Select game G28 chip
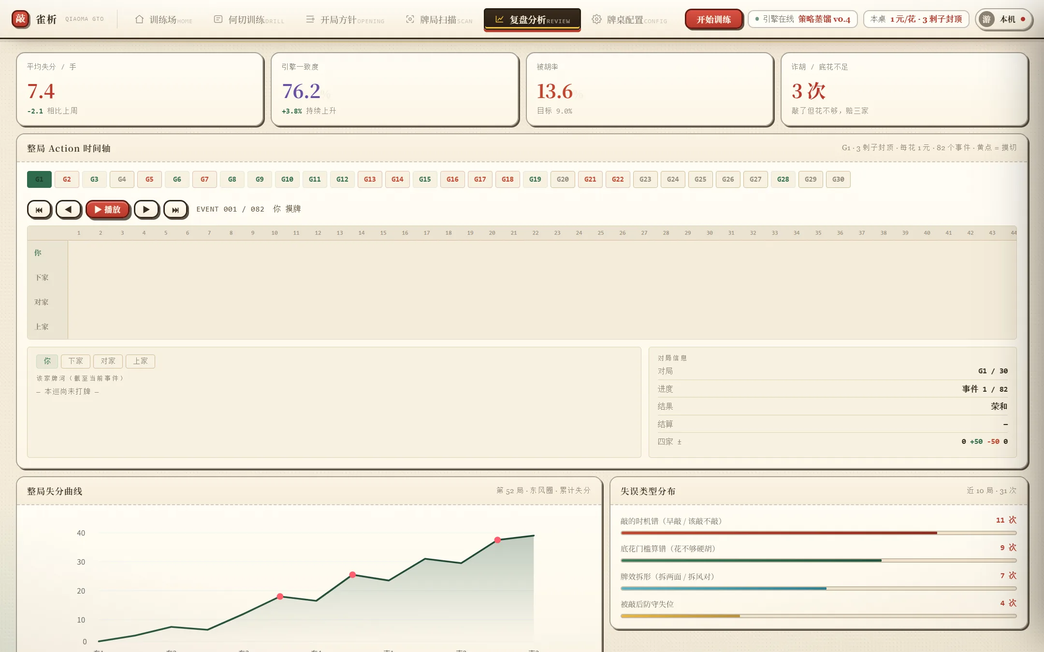This screenshot has height=652, width=1044. pos(783,179)
